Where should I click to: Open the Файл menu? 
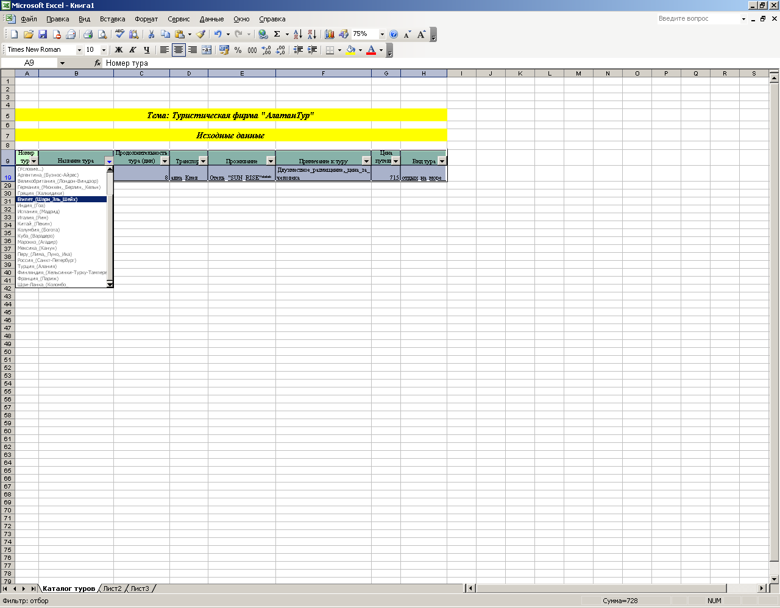(x=29, y=19)
